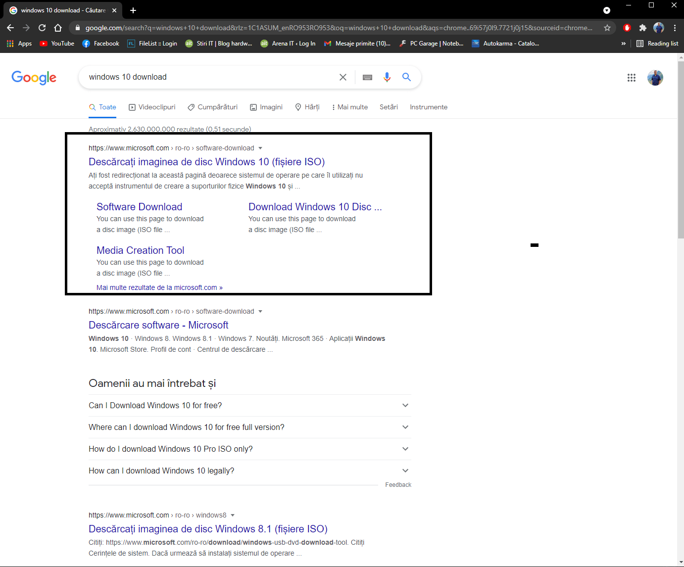This screenshot has height=567, width=684.
Task: Open the Media Creation Tool sitelink
Action: (140, 250)
